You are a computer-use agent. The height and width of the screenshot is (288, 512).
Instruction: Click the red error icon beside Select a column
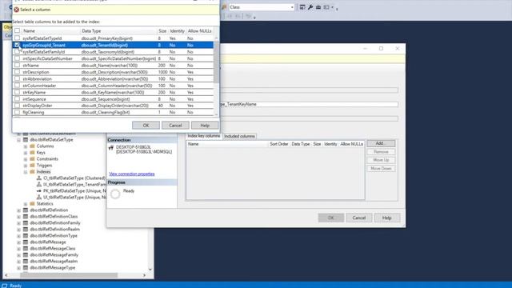click(x=16, y=10)
